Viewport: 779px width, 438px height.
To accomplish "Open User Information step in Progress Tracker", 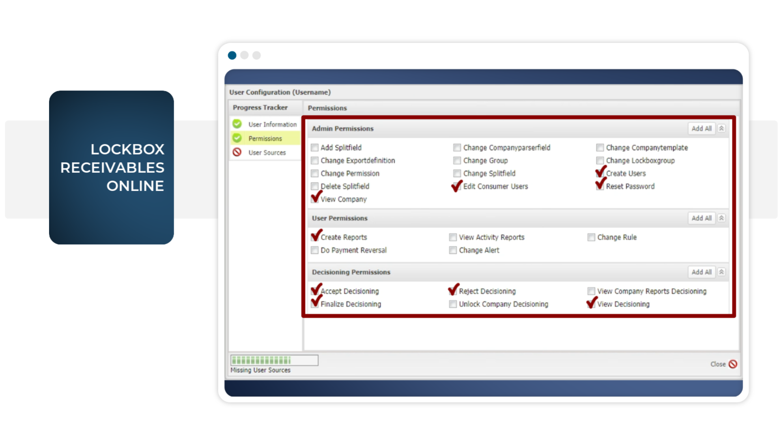I will pos(265,124).
